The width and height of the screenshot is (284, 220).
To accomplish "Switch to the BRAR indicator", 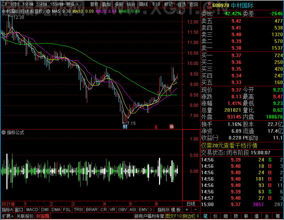I will 92,210.
